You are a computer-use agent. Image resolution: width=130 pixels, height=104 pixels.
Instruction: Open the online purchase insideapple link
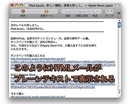tap(63, 64)
